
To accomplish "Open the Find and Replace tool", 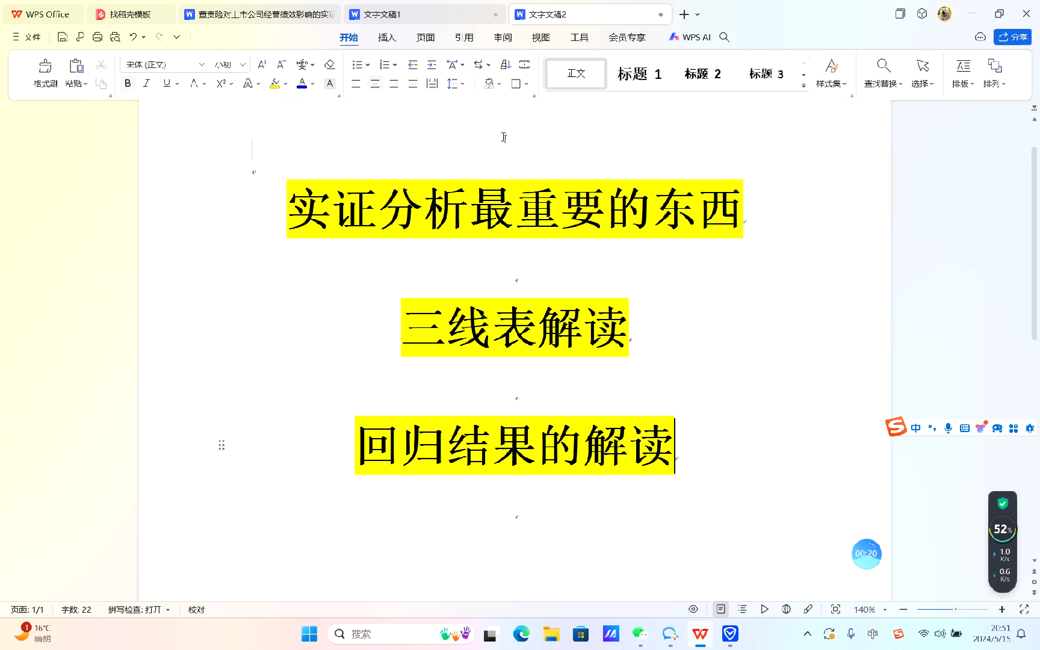I will [x=882, y=72].
